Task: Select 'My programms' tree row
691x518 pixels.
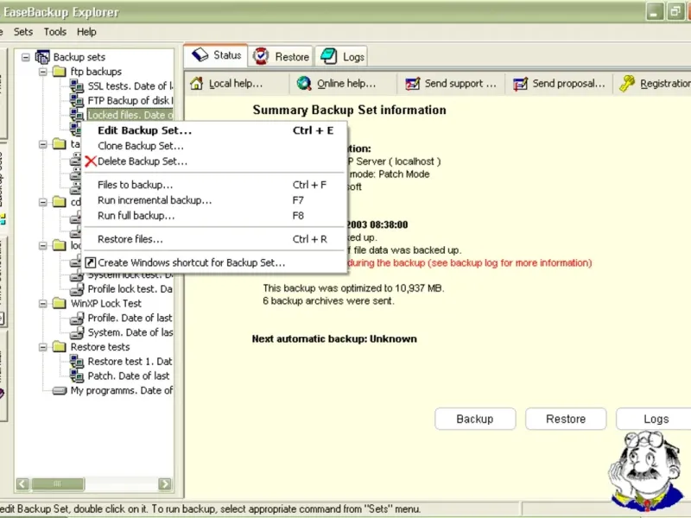Action: [x=122, y=390]
